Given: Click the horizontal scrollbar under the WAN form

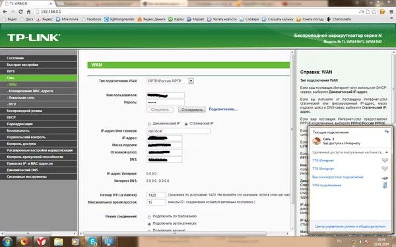Looking at the screenshot, I should (174, 234).
